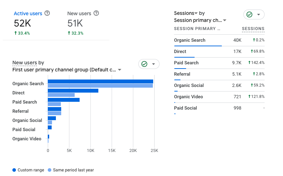This screenshot has width=283, height=176.
Task: Click the 33.4% Active users change
Action: [x=22, y=33]
